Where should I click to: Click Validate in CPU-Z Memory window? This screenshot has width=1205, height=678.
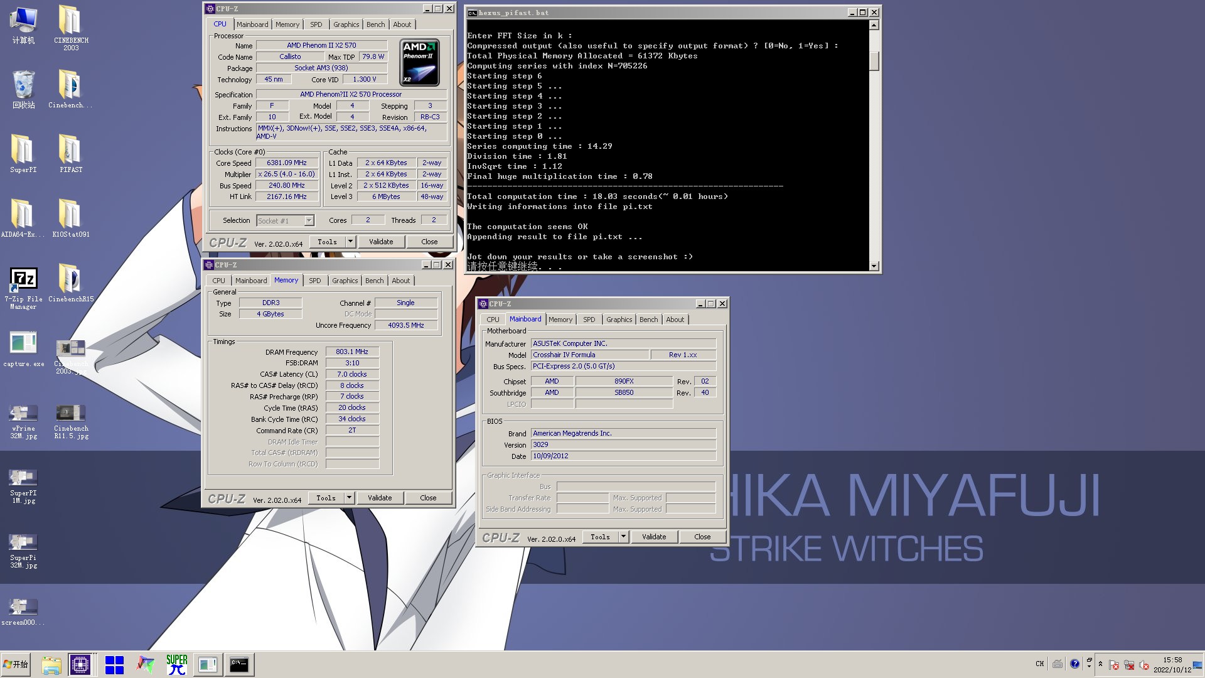tap(380, 498)
